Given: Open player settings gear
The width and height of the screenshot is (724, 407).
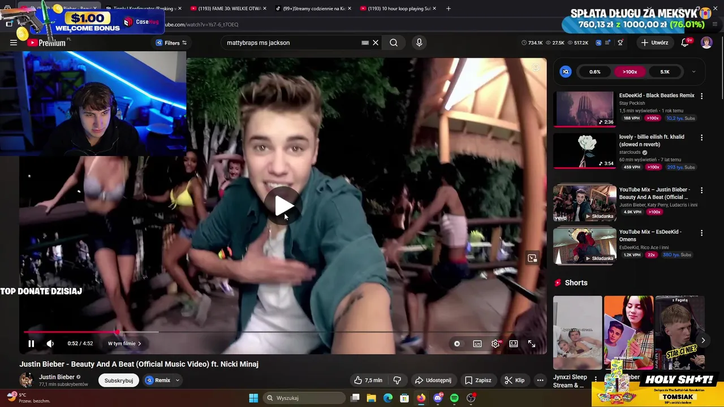Looking at the screenshot, I should (495, 343).
